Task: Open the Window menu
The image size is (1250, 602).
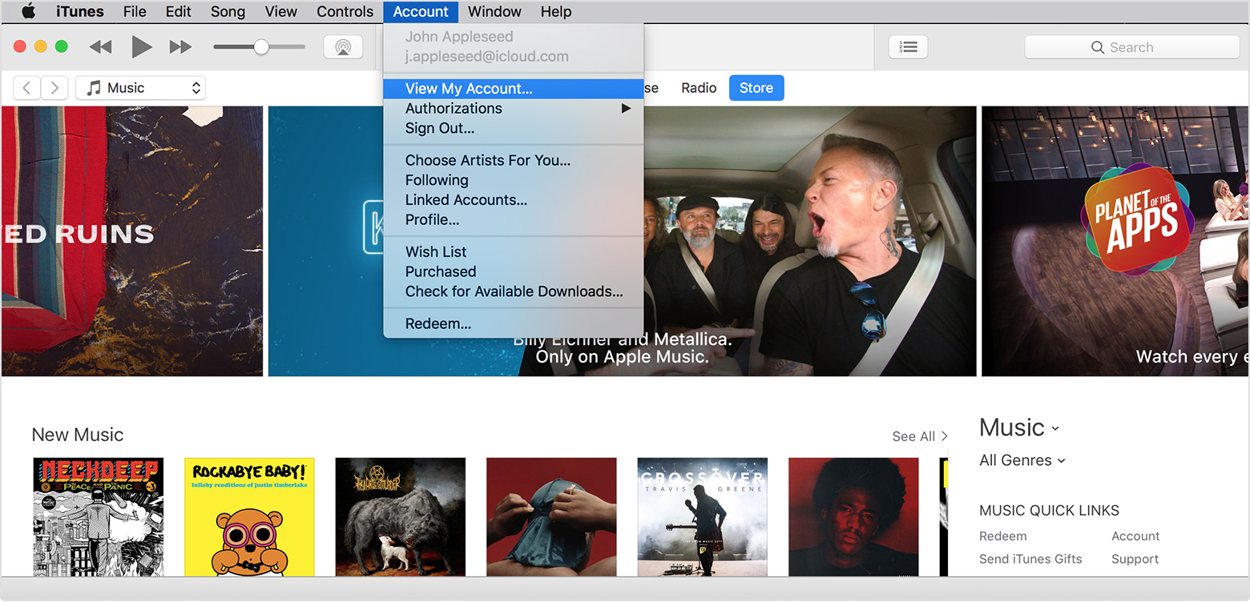Action: (494, 11)
